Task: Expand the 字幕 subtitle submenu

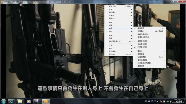Action: point(119,25)
